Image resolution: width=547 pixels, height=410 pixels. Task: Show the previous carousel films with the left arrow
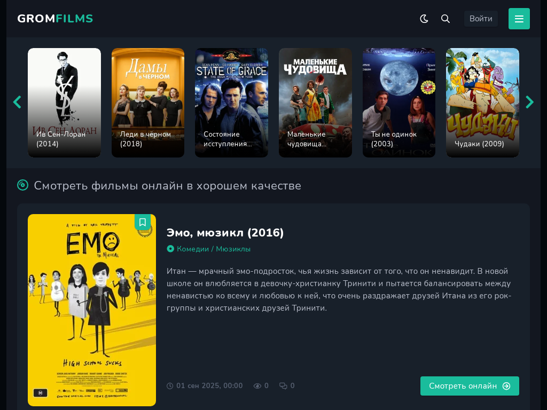17,102
